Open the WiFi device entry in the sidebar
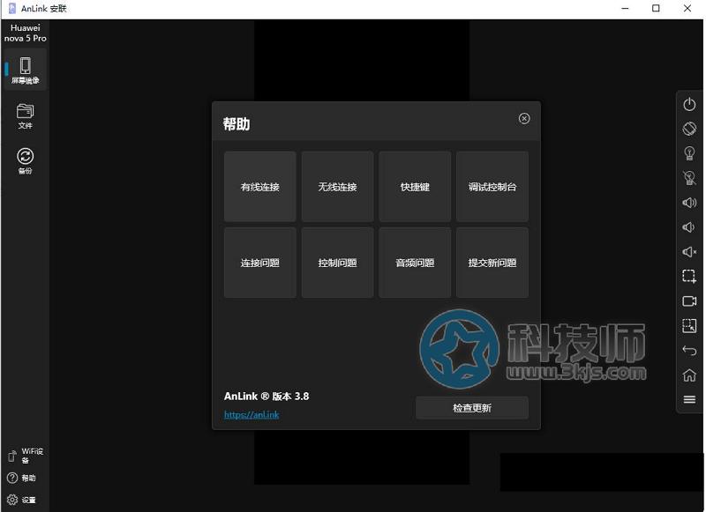The width and height of the screenshot is (706, 512). point(26,456)
